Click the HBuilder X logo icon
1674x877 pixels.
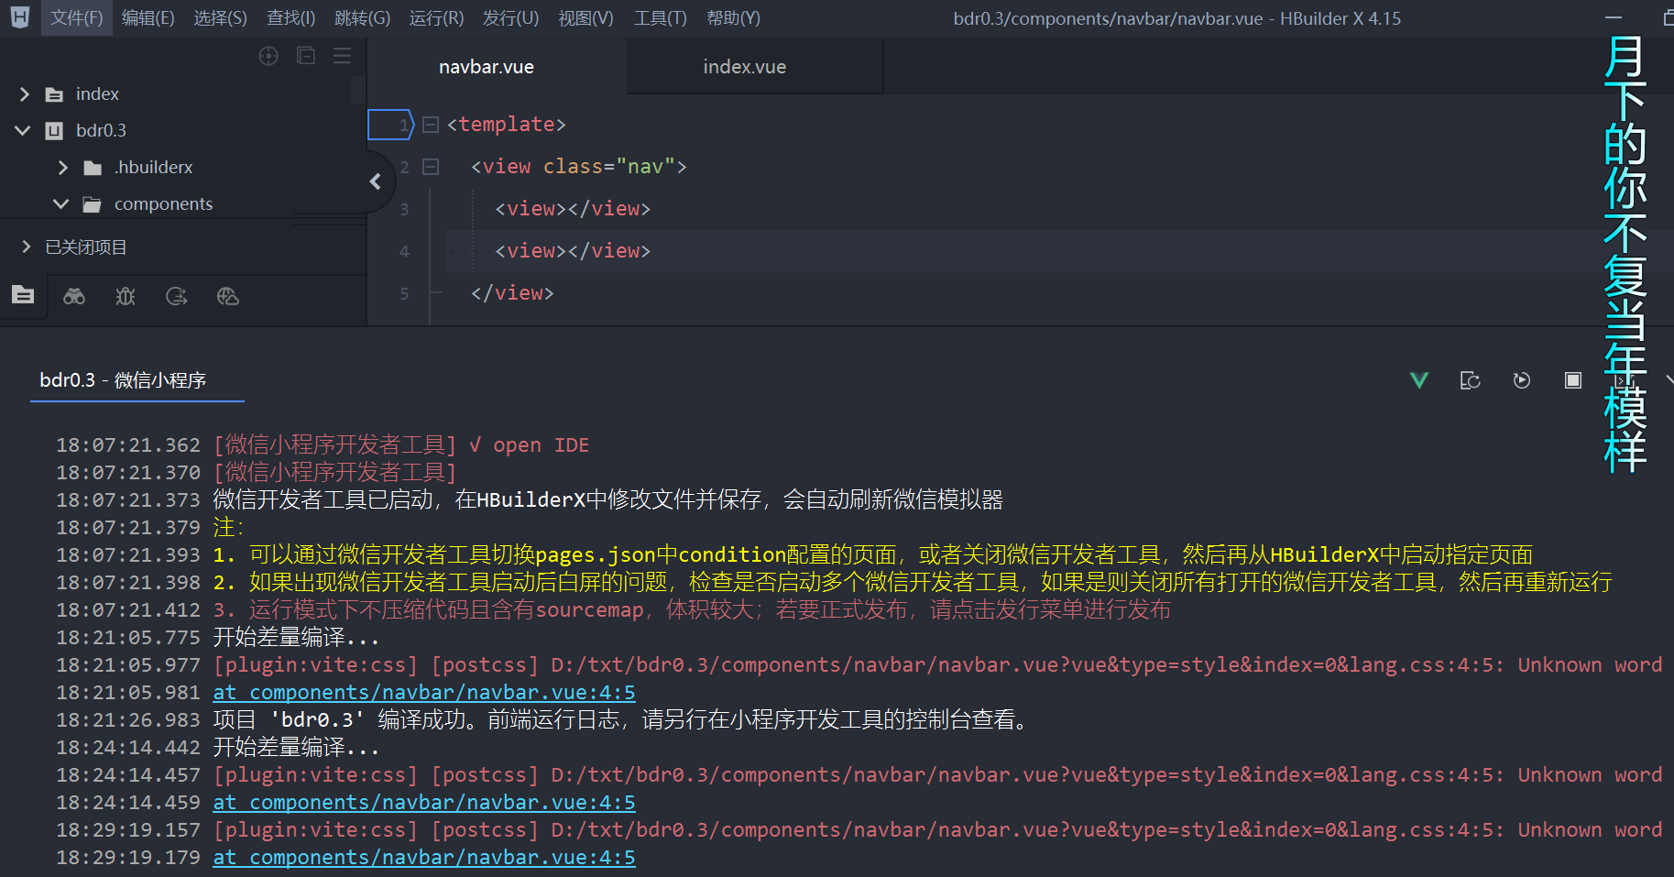pos(20,16)
